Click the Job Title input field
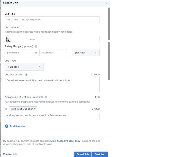The height and width of the screenshot is (157, 177). (52, 20)
